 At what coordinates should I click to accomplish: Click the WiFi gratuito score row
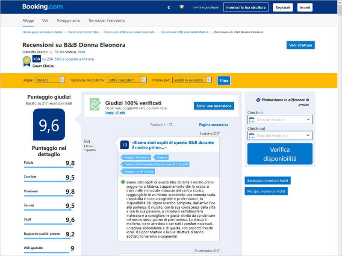coord(49,249)
